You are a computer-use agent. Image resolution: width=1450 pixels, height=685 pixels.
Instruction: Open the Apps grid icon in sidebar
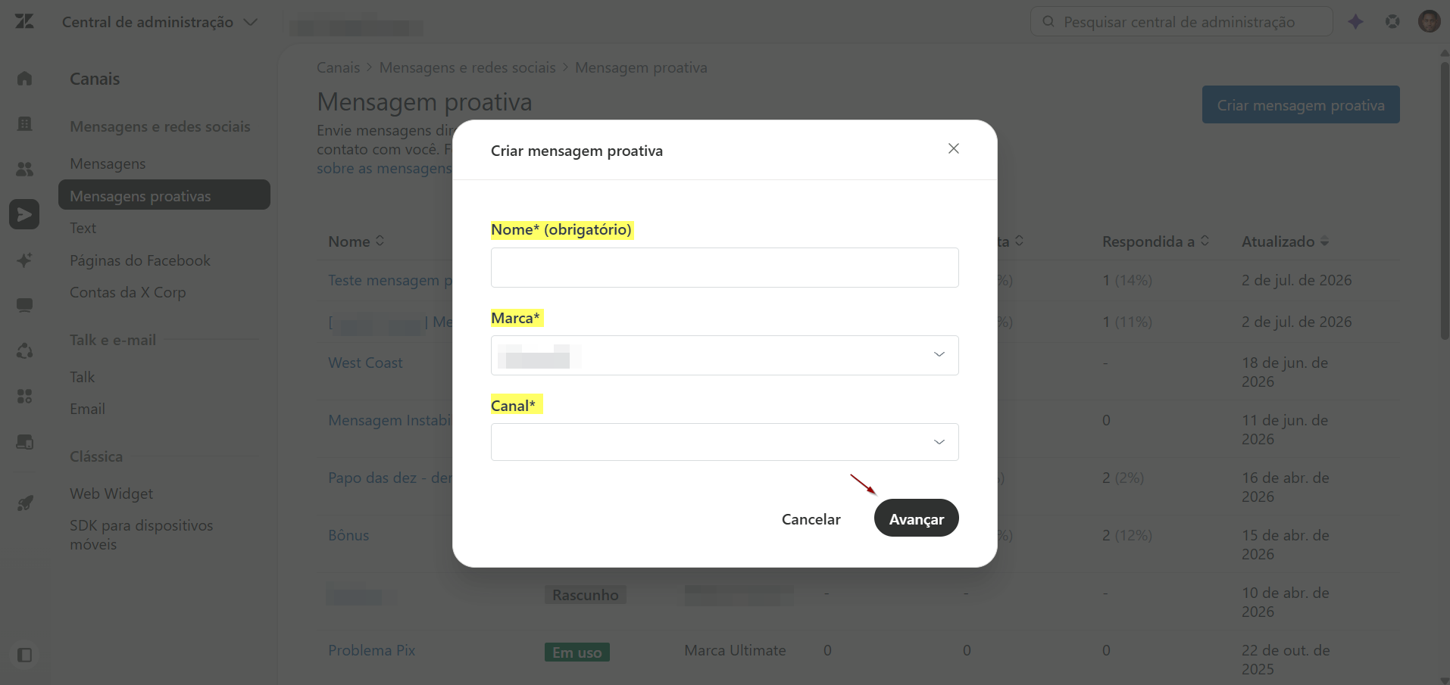click(x=25, y=396)
